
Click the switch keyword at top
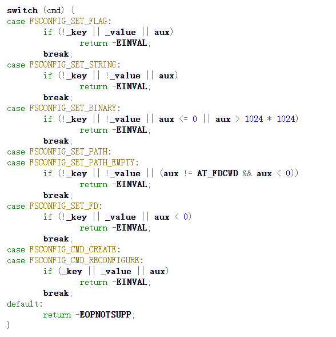[x=22, y=10]
